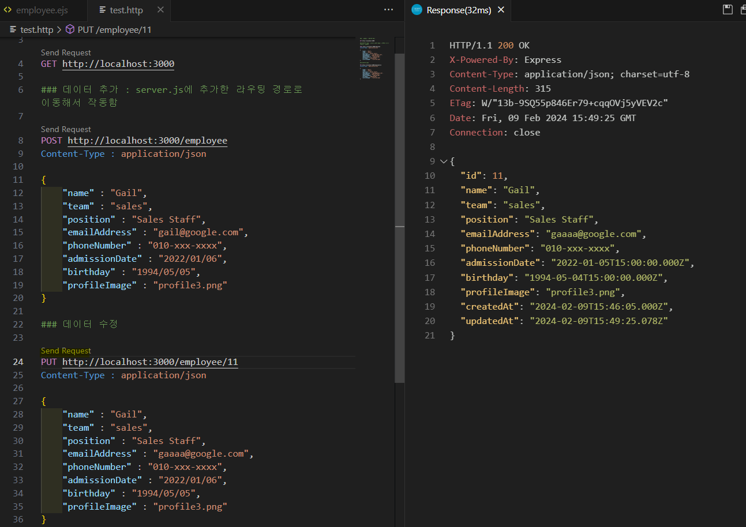This screenshot has width=746, height=527.
Task: Open the editor more actions menu
Action: point(388,10)
